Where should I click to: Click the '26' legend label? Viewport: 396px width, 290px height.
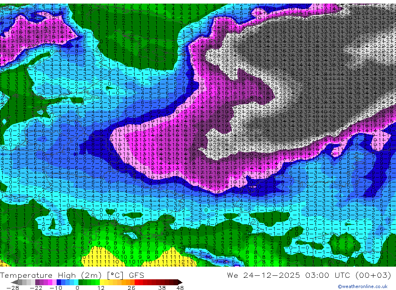point(131,288)
